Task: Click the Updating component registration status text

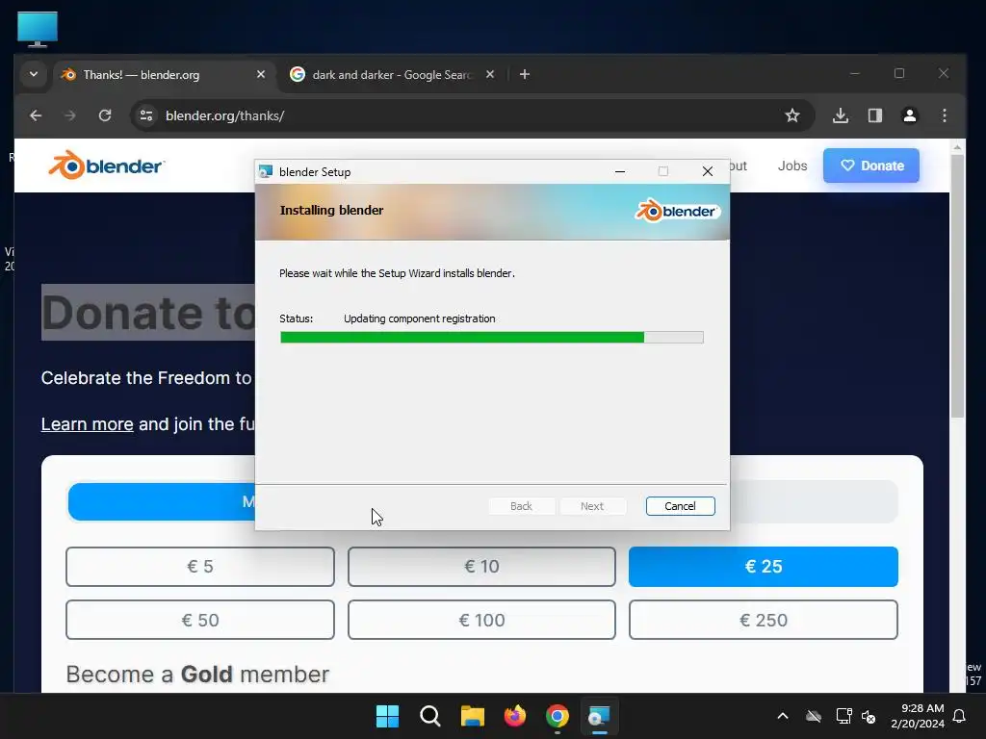Action: point(420,319)
